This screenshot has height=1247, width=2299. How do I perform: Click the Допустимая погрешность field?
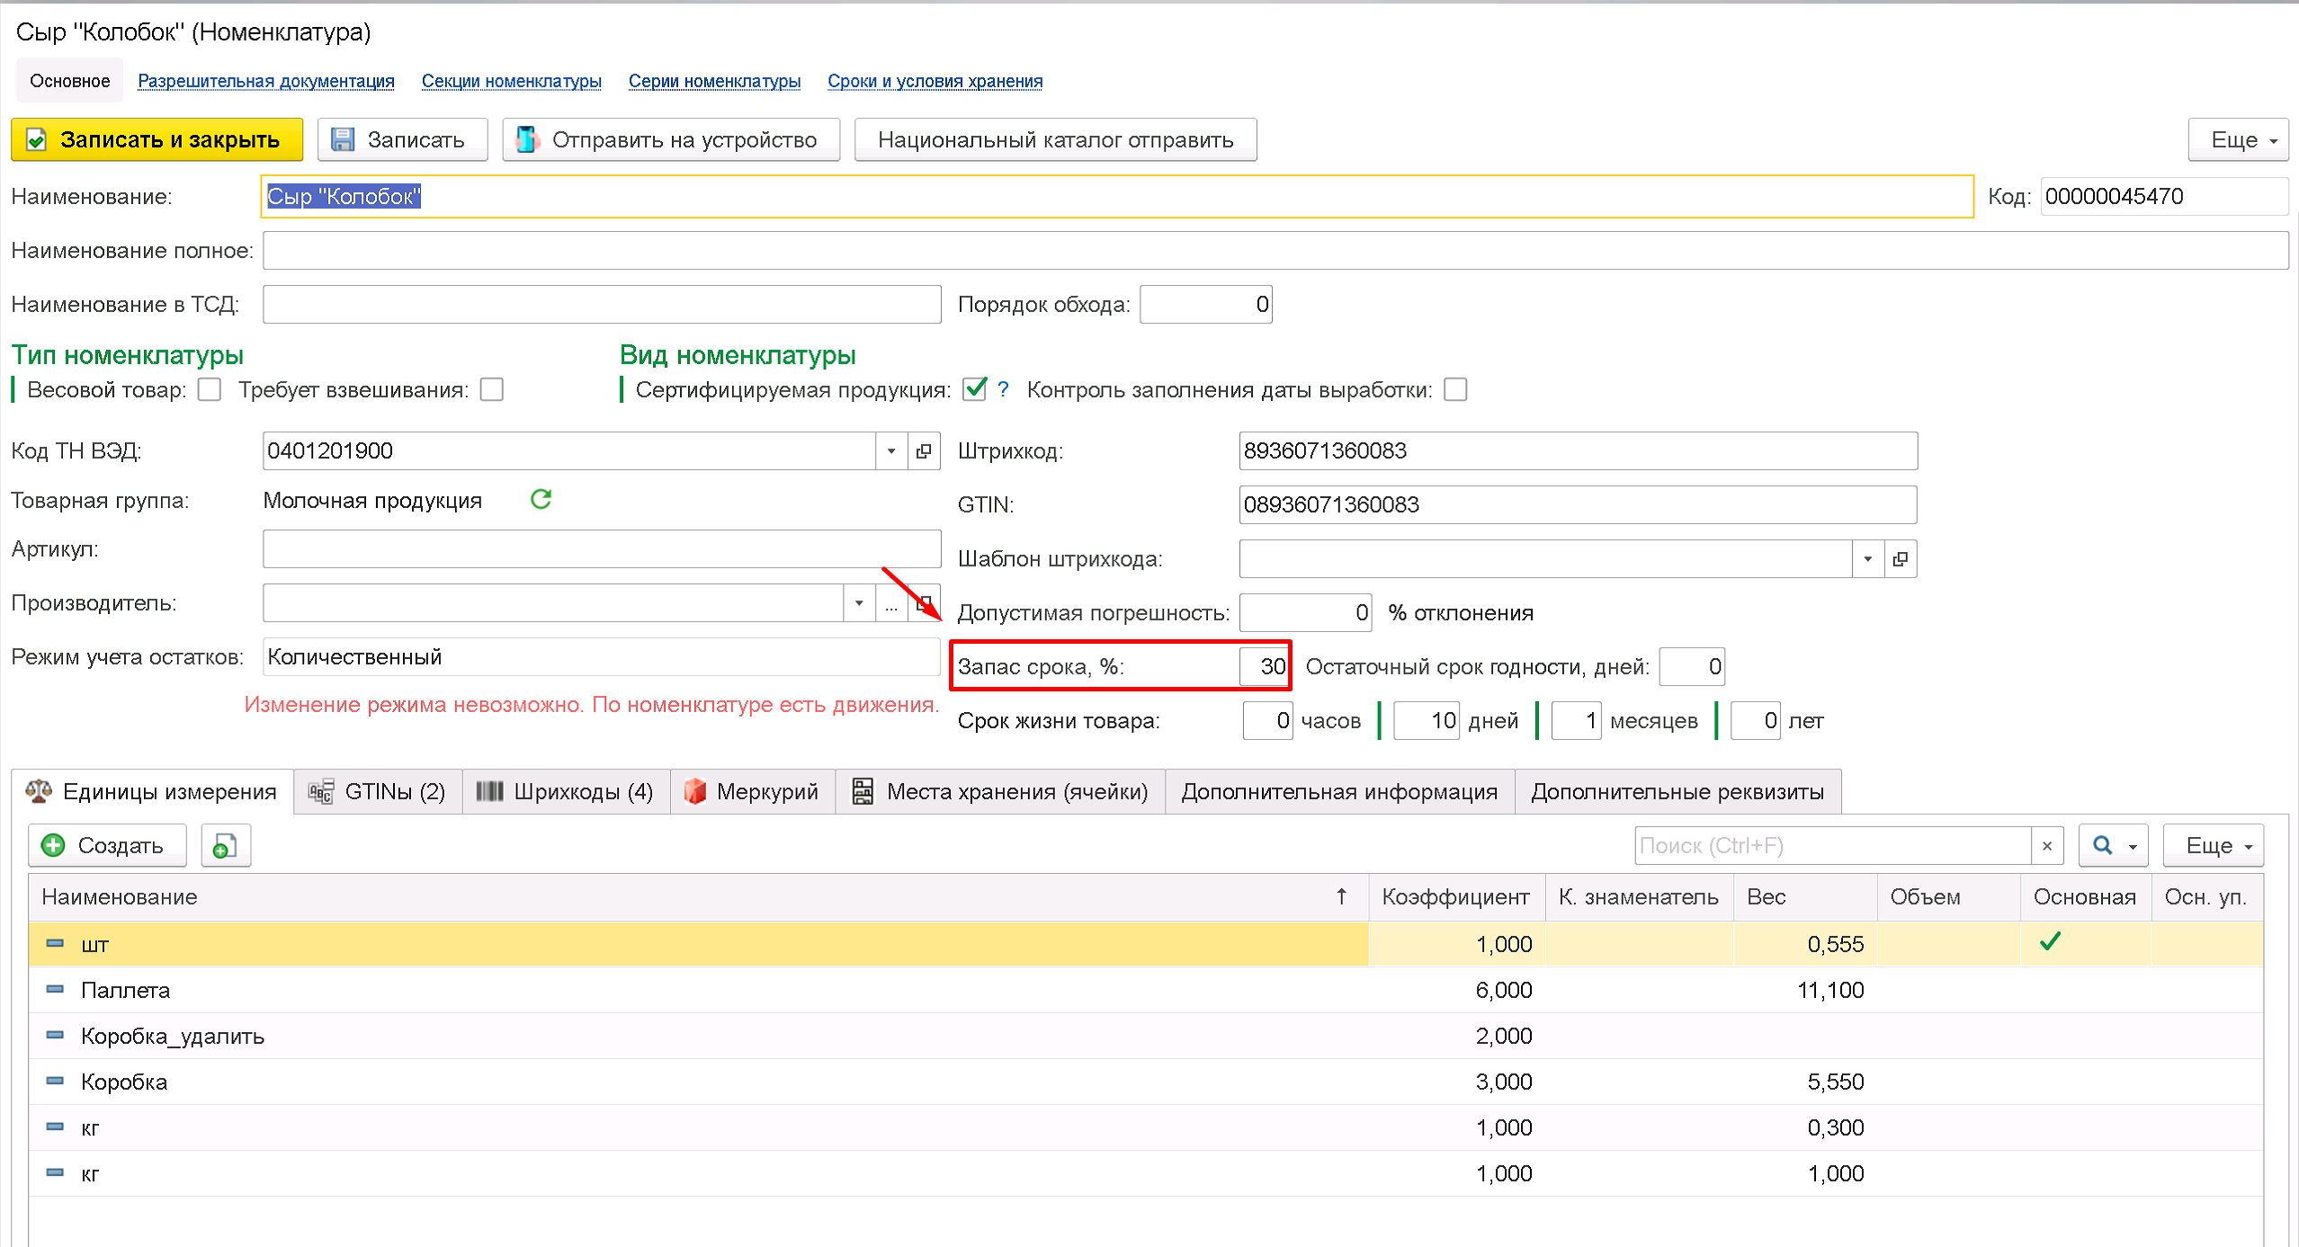tap(1305, 613)
